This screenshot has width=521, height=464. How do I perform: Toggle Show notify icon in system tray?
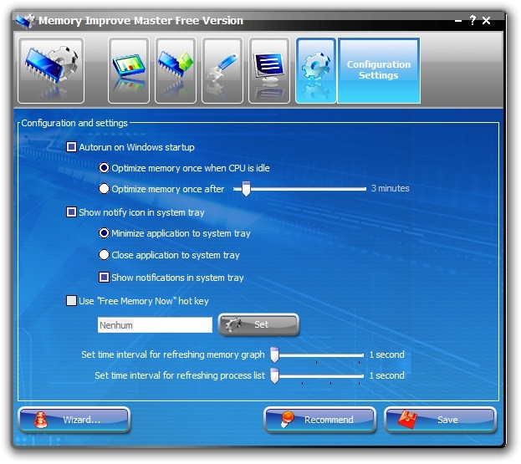click(x=71, y=212)
